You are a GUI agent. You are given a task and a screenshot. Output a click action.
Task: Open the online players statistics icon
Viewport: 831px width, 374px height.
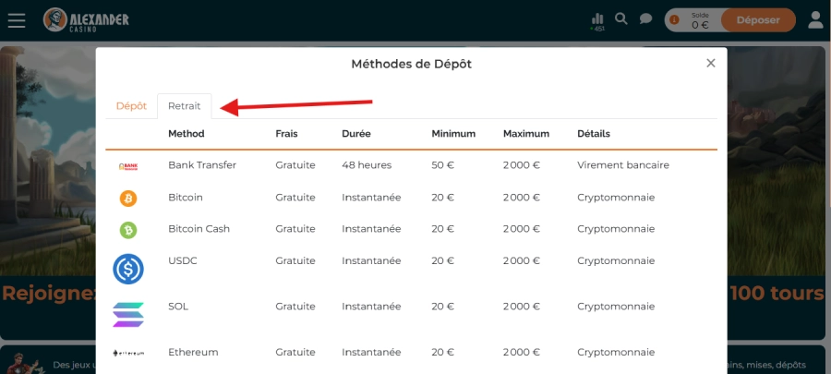tap(598, 19)
